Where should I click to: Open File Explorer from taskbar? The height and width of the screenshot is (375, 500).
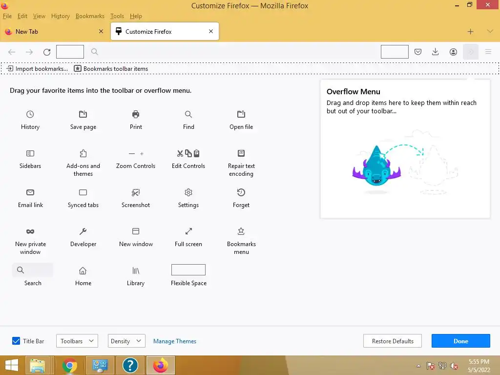click(37, 365)
